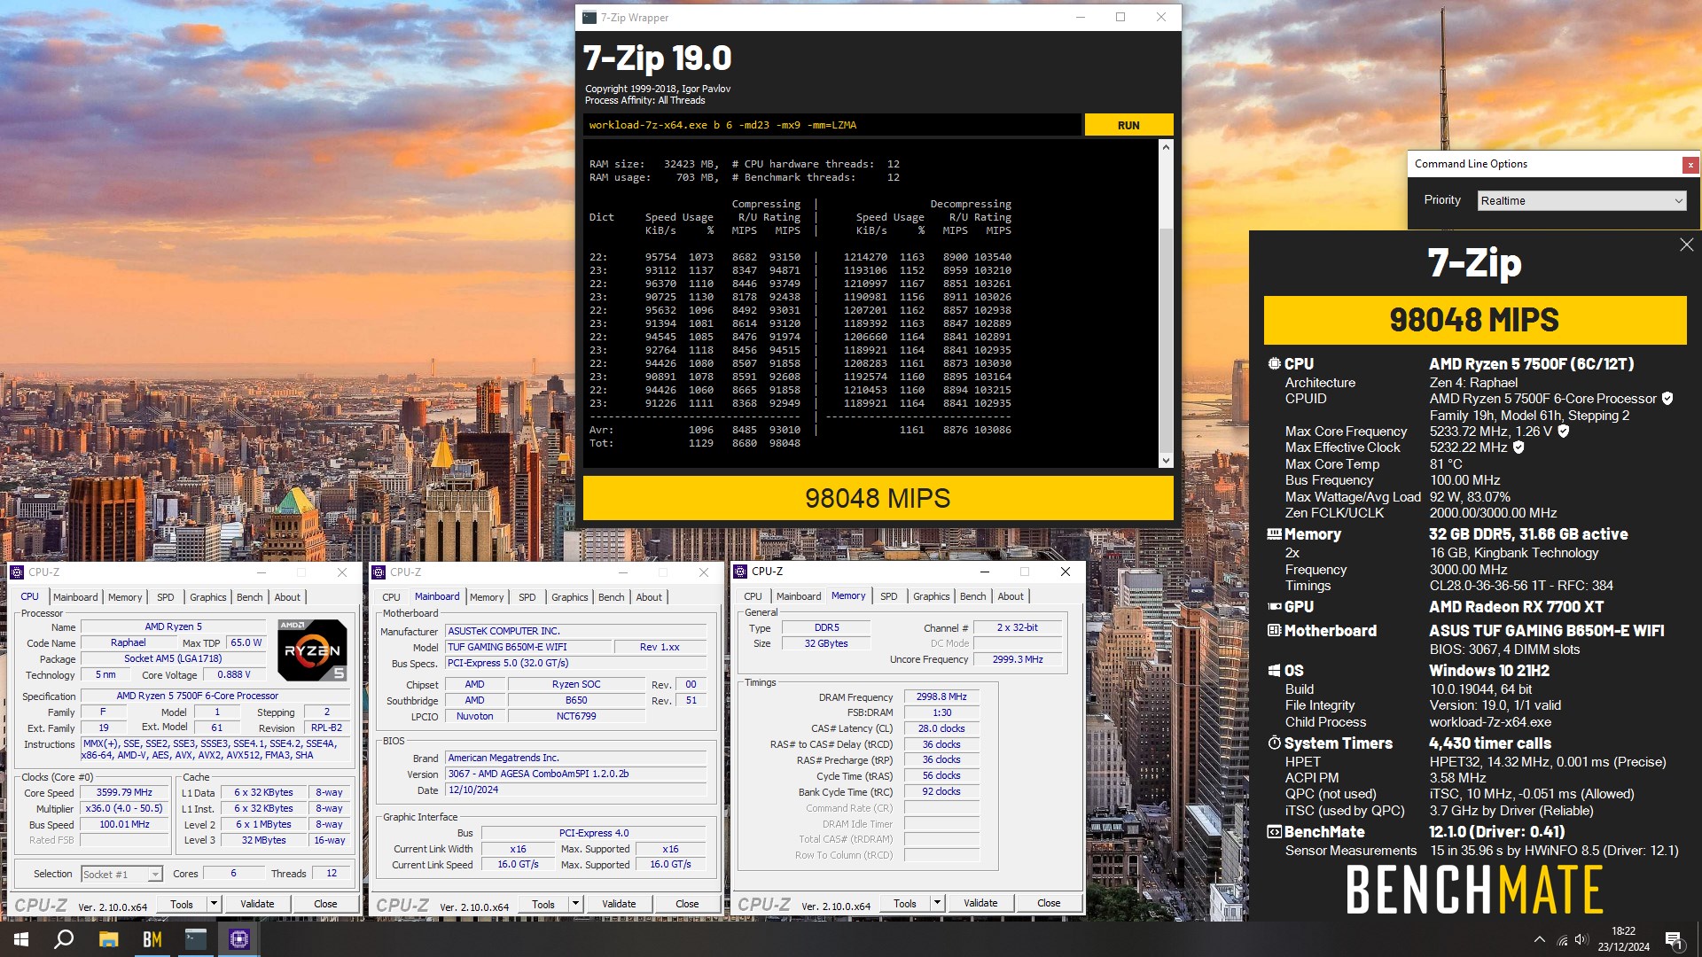Screen dimensions: 1702x957
Task: Open Graphics tab in left CPU-Z window
Action: pyautogui.click(x=208, y=597)
